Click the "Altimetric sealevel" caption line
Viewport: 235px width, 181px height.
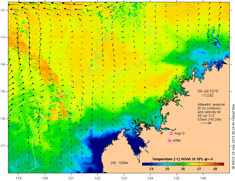pyautogui.click(x=211, y=105)
